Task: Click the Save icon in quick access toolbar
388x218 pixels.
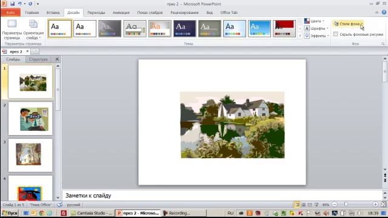Action: [x=12, y=4]
